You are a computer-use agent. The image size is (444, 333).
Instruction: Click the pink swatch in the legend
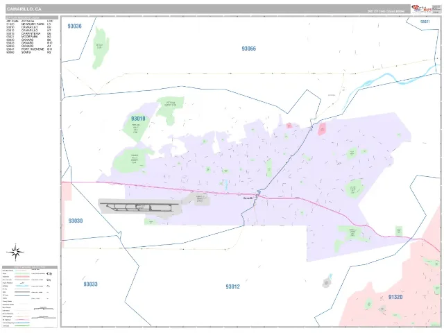[22, 277]
